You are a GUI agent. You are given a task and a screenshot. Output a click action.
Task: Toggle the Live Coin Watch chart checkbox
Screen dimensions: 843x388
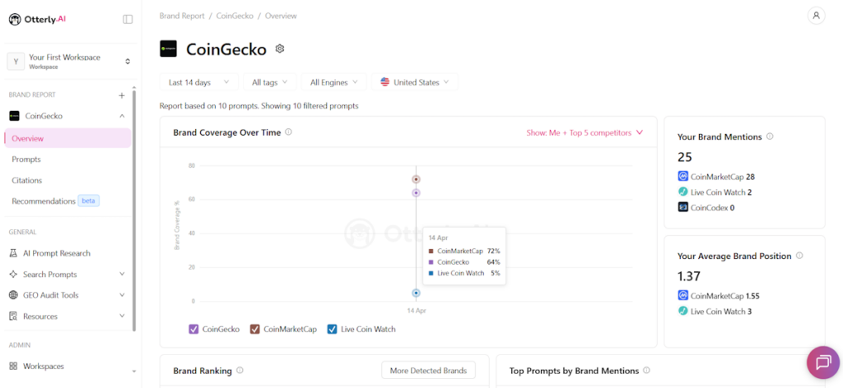pyautogui.click(x=333, y=329)
